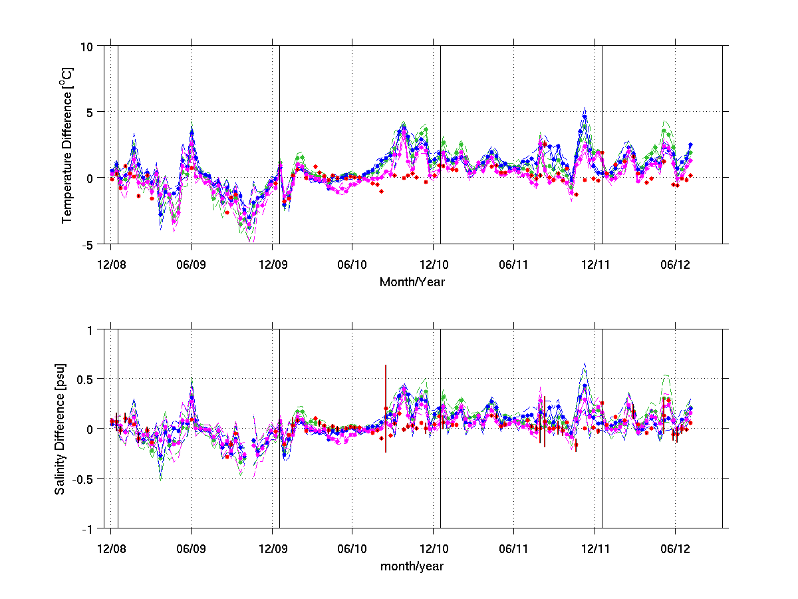Screen dimensions: 798x599
Task: Click '06/09' date tick in temperature plot
Action: [192, 264]
